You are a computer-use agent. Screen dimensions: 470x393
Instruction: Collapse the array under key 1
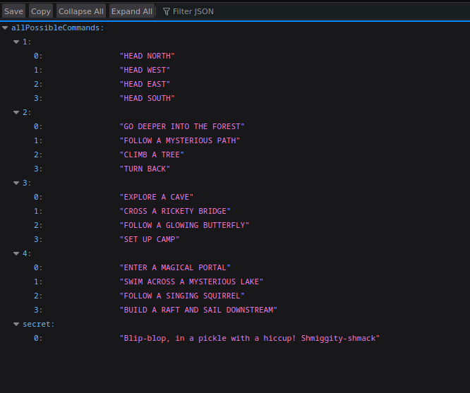pyautogui.click(x=16, y=42)
